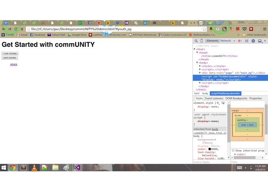Image resolution: width=268 pixels, height=191 pixels.
Task: Click the LastPass extension icon in toolbar
Action: pyautogui.click(x=251, y=29)
